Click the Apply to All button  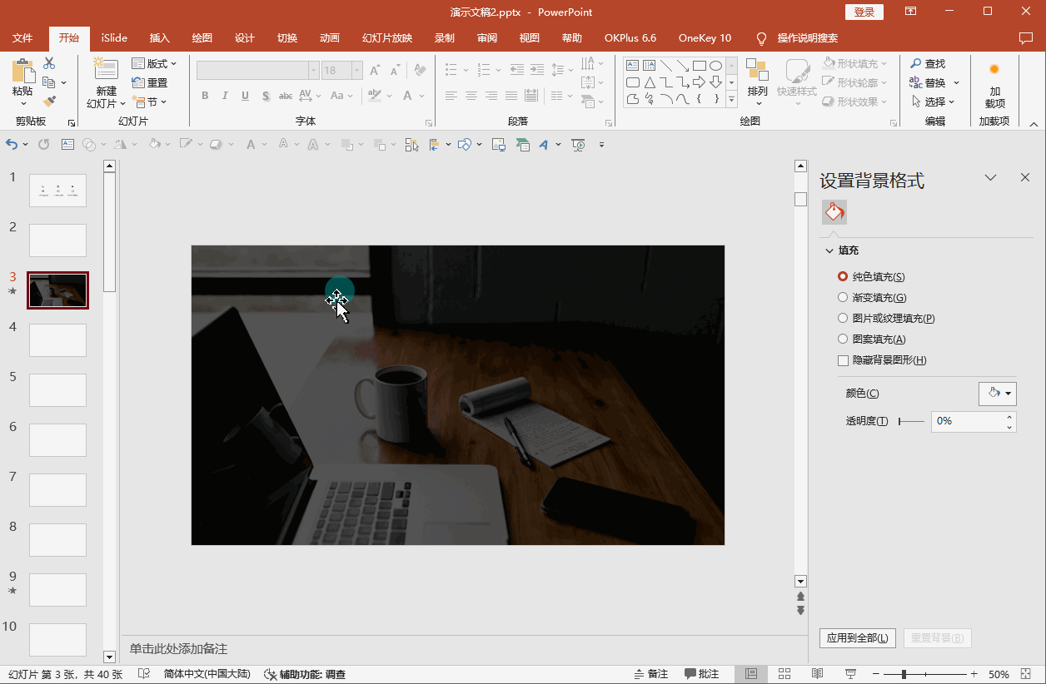tap(858, 638)
